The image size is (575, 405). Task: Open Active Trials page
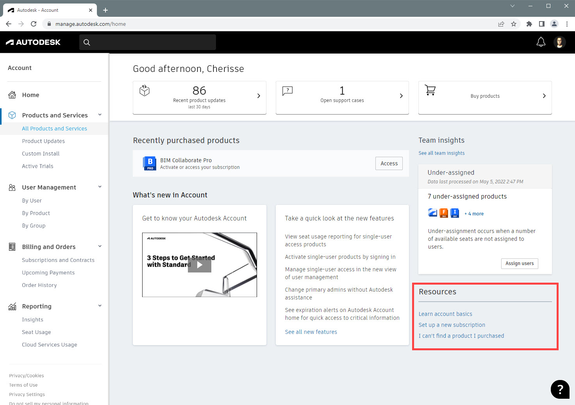37,166
